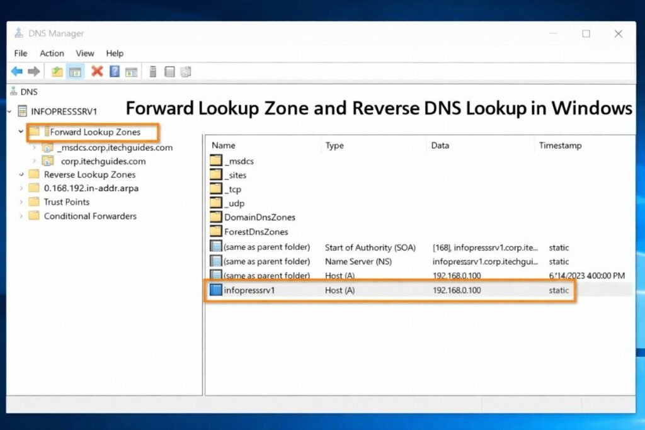Open the View menu
645x430 pixels.
[84, 54]
